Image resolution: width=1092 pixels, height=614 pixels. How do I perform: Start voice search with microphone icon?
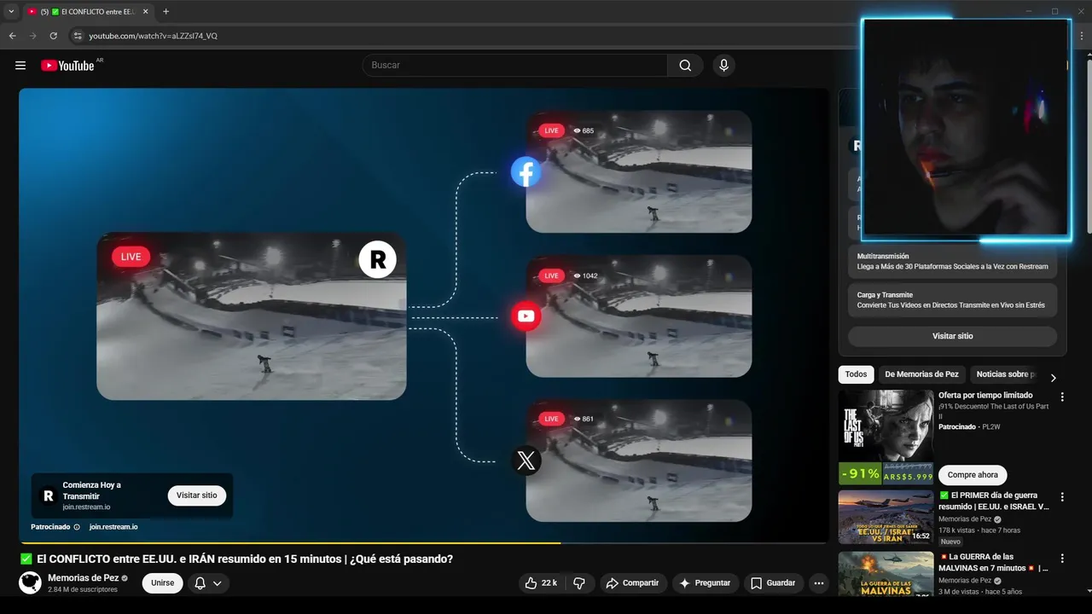click(723, 66)
